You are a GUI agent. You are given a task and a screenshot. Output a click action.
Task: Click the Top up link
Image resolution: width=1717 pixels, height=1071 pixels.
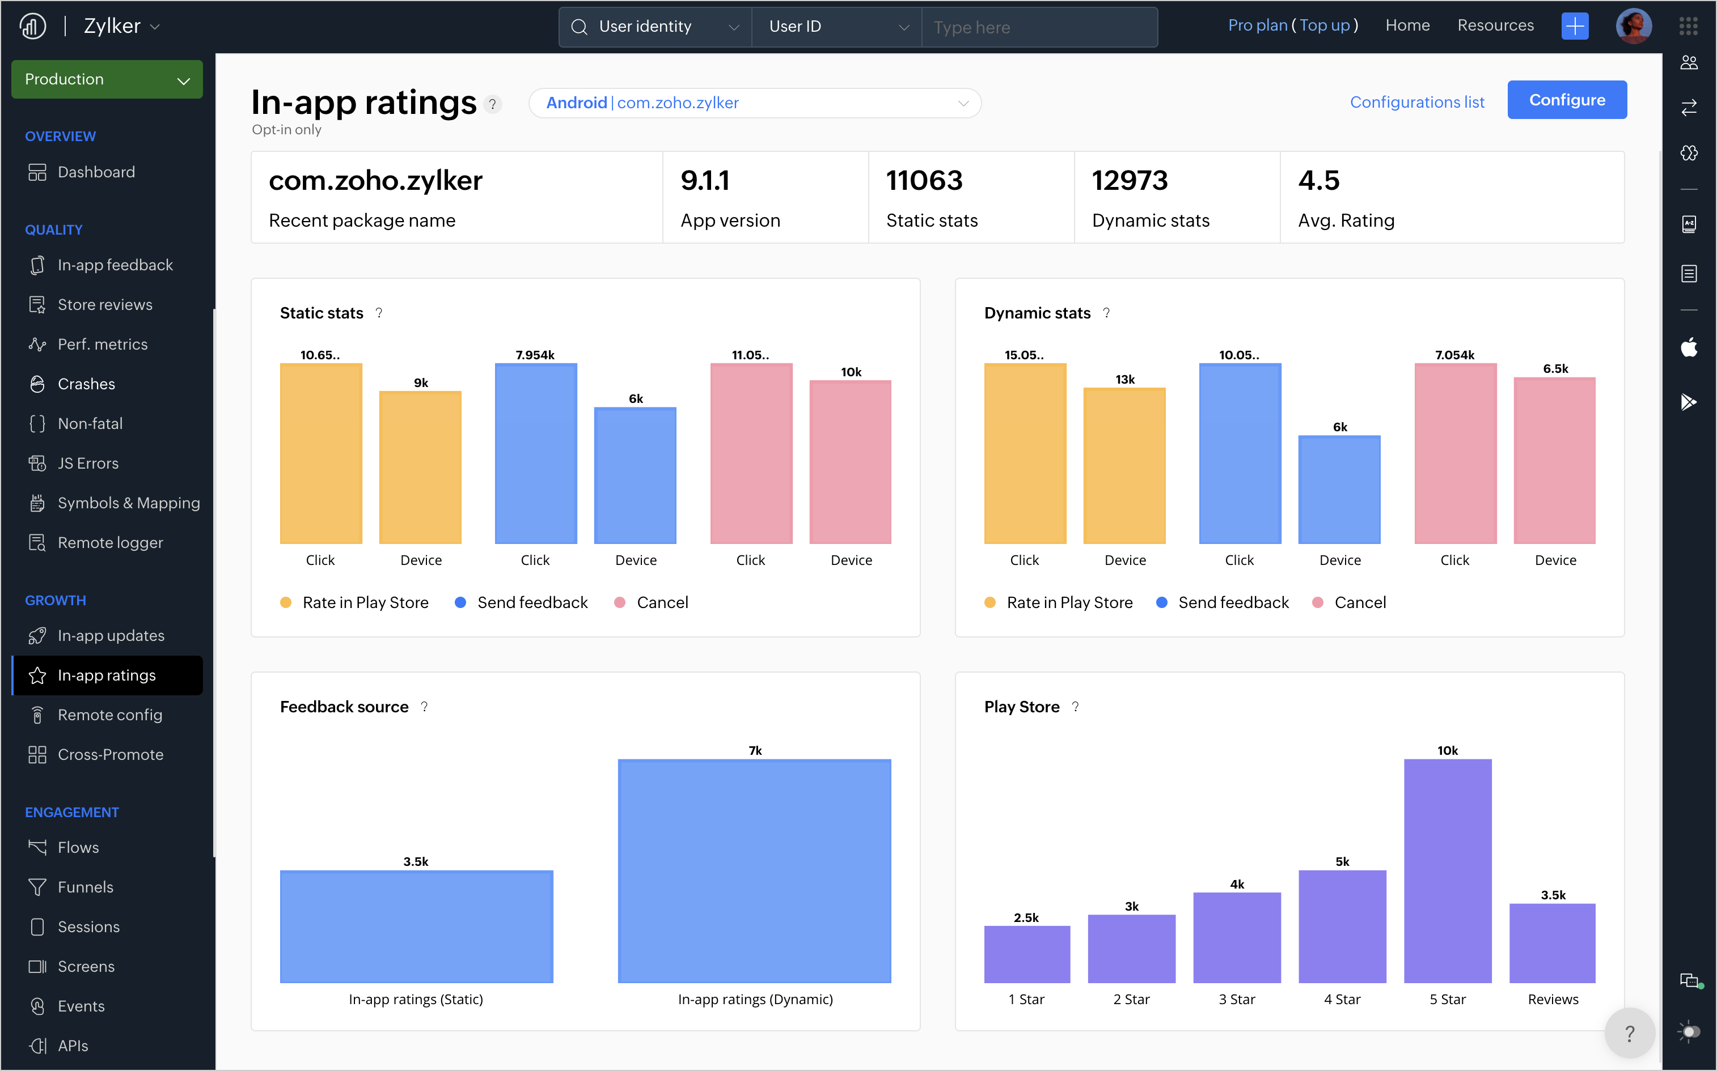(1325, 25)
